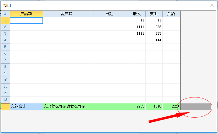Click the lock icon in grid corner

click(5, 14)
